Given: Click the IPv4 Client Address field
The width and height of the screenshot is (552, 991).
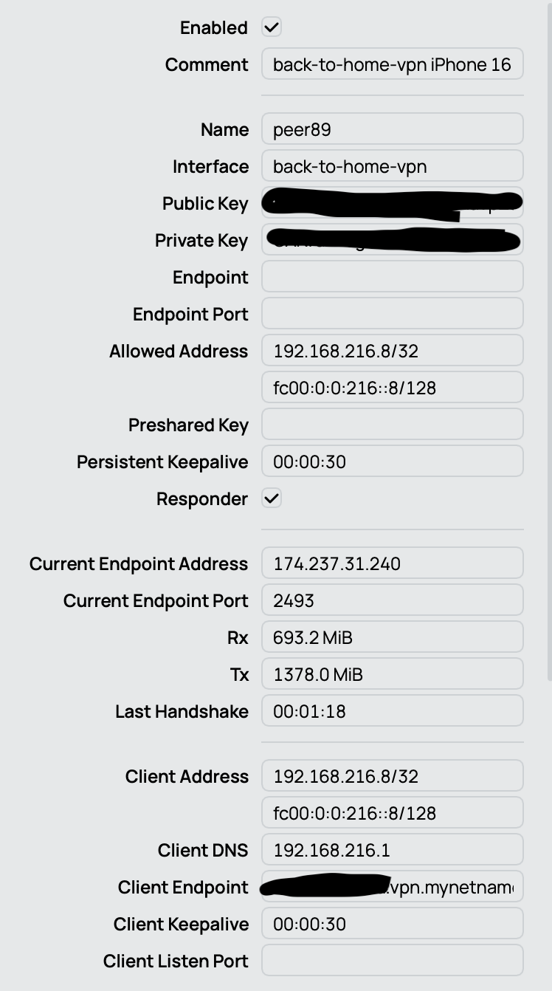Looking at the screenshot, I should (392, 777).
